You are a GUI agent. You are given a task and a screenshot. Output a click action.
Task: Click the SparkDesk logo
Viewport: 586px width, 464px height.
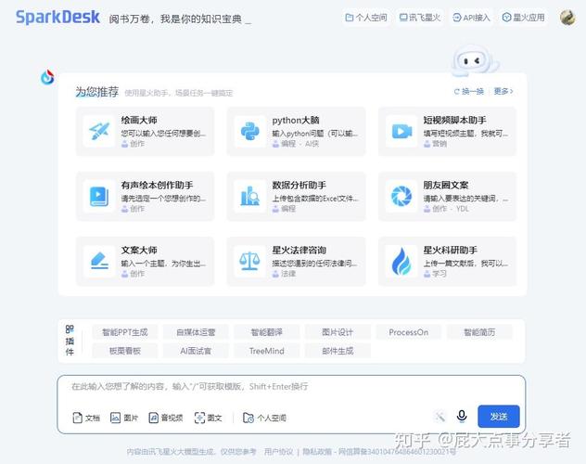[x=57, y=18]
